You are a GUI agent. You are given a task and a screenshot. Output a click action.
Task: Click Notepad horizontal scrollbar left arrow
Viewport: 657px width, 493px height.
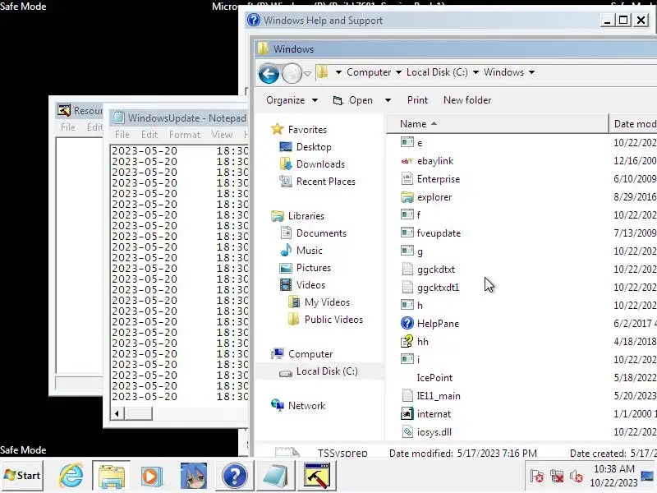[x=117, y=414]
